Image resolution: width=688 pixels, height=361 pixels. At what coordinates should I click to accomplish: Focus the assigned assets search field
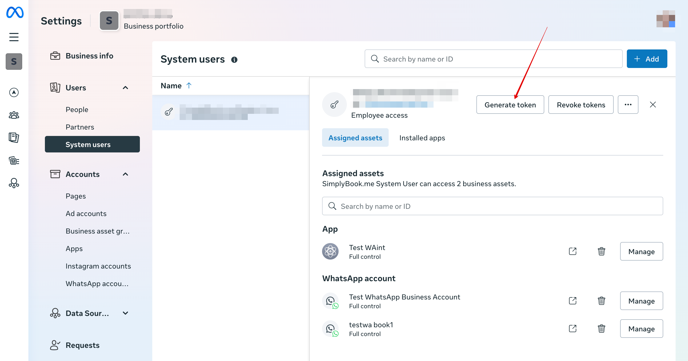(x=492, y=206)
